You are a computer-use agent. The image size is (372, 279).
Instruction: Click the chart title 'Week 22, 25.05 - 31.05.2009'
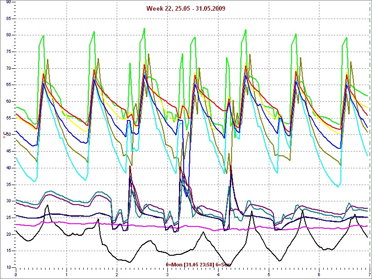(x=186, y=8)
